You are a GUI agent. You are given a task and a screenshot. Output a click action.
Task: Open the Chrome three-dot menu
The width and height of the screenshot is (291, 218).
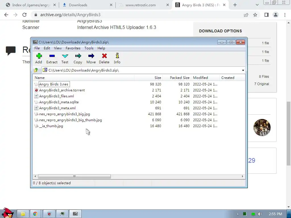pos(285,15)
